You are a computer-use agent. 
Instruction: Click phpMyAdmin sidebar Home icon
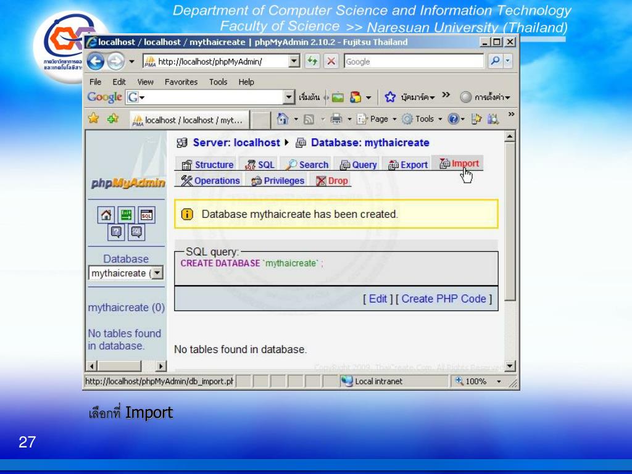[x=106, y=215]
